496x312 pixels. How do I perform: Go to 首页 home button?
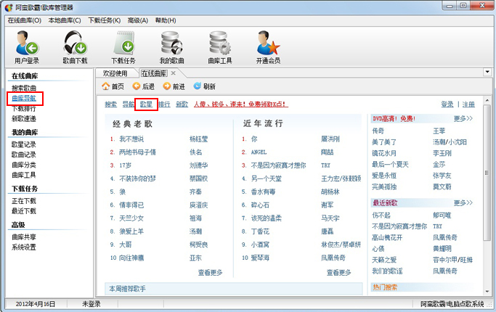[x=113, y=86]
